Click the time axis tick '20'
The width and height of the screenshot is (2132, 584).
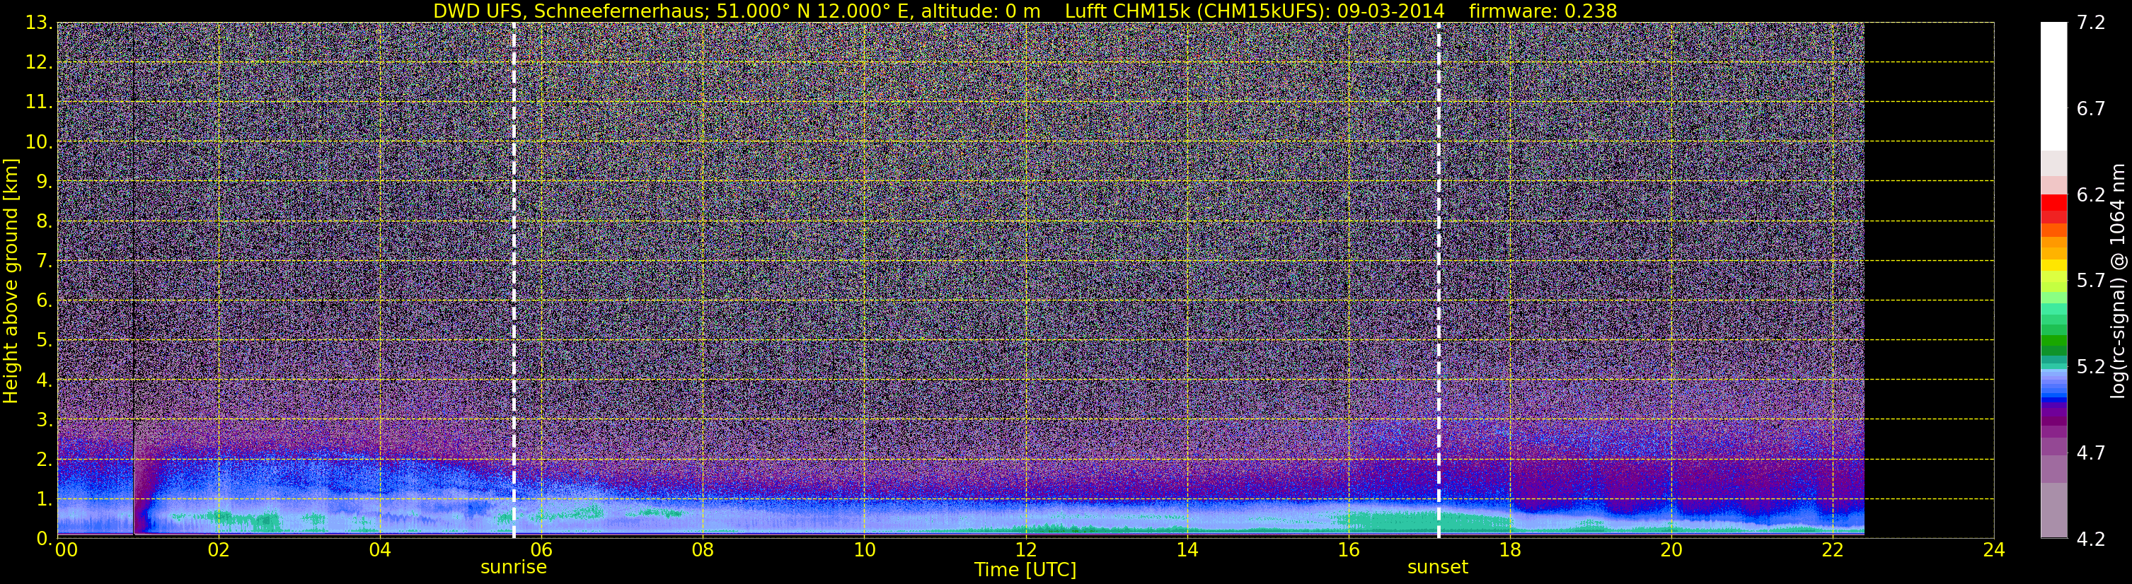(x=1671, y=550)
